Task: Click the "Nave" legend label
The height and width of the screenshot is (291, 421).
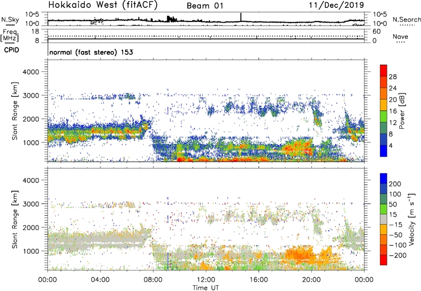Action: click(x=400, y=37)
